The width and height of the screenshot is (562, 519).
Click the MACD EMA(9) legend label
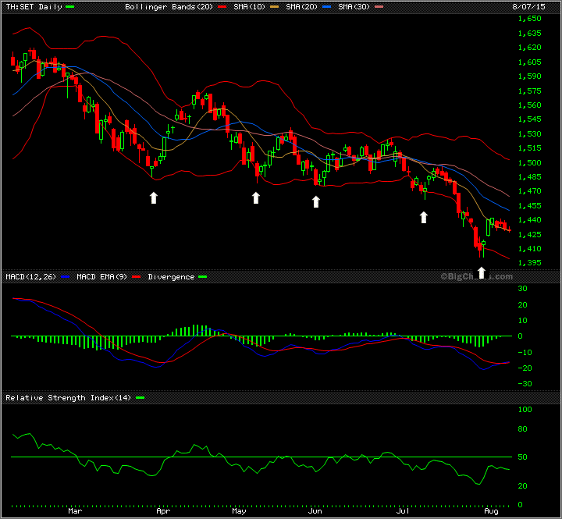tap(101, 277)
